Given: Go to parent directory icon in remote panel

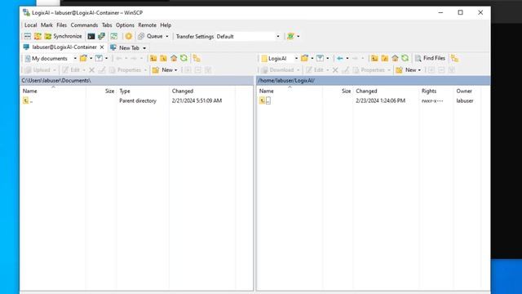Looking at the screenshot, I should click(x=374, y=58).
